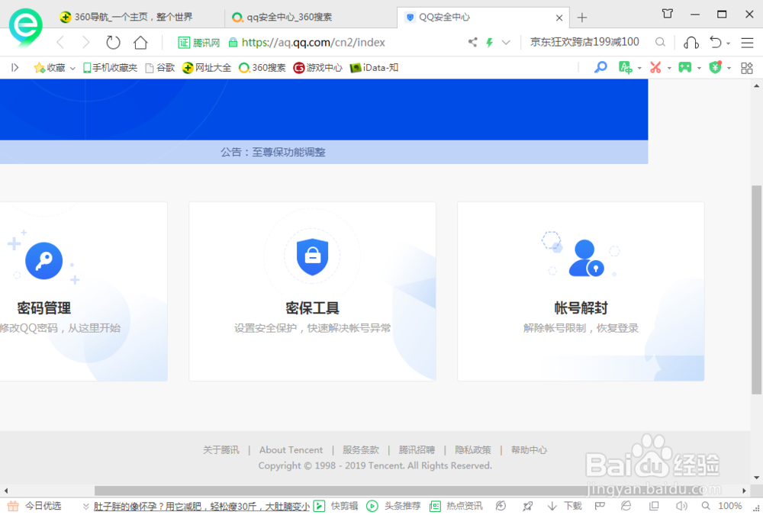Click the undo closed tab arrow icon
Screen dimensions: 763x515
click(716, 43)
